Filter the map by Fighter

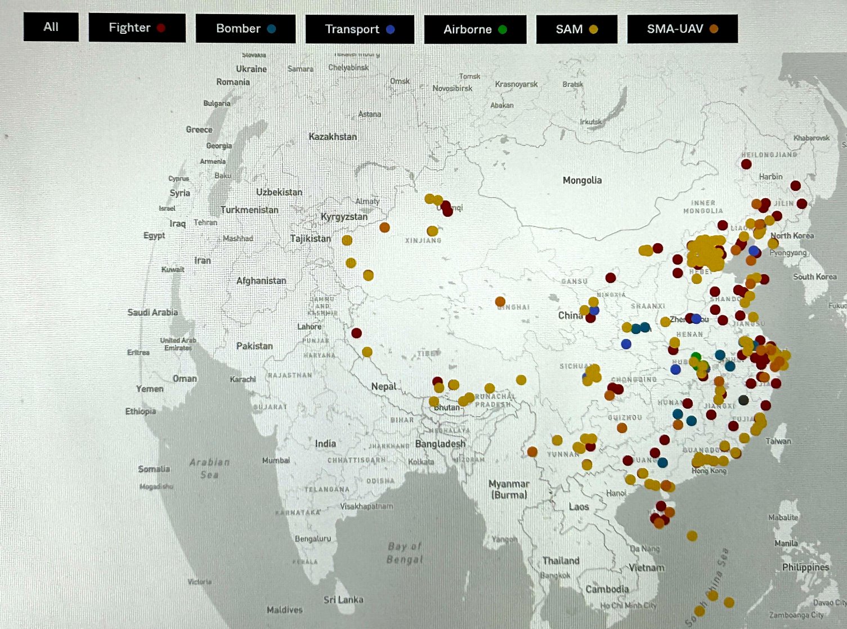click(137, 28)
